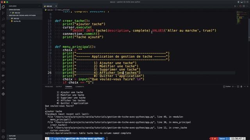This screenshot has width=250, height=140.
Task: Switch to the Problems panel tab
Action: 49,86
